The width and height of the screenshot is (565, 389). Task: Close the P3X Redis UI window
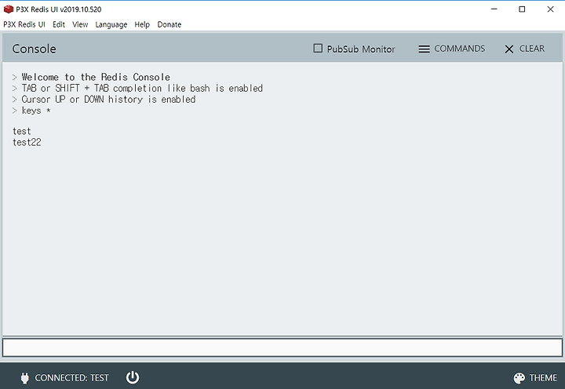pyautogui.click(x=550, y=9)
